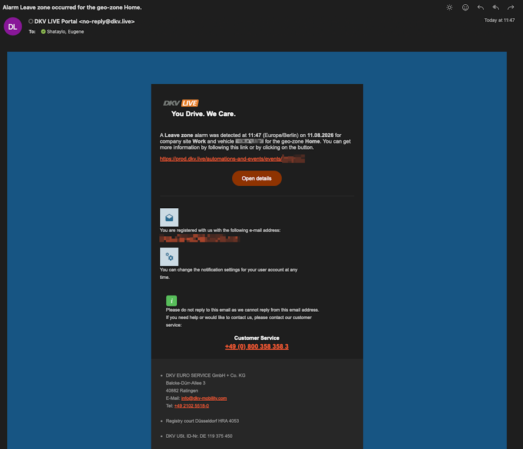Click green check status icon next to Shataylo
523x449 pixels.
click(43, 31)
